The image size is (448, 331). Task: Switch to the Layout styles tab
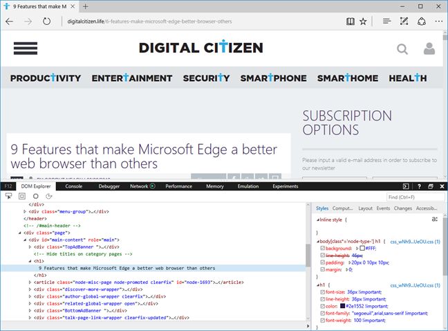point(366,208)
